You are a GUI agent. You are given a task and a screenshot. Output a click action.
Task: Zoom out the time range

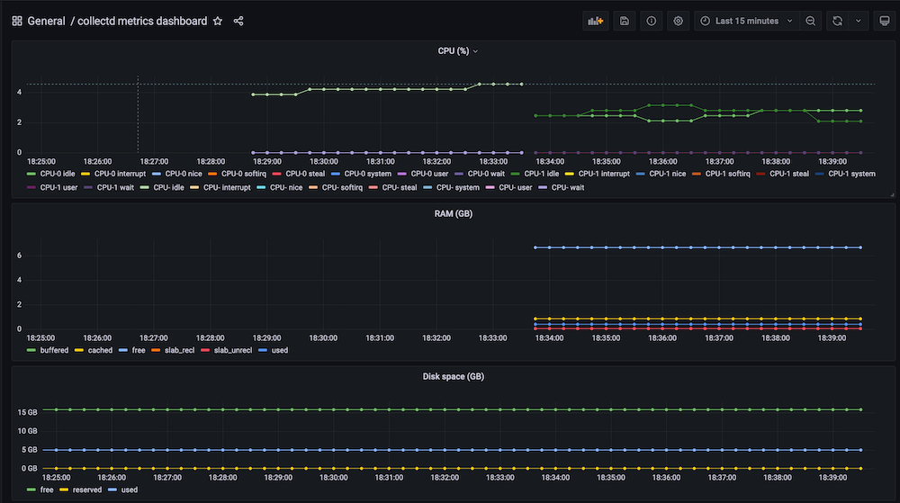pos(811,22)
